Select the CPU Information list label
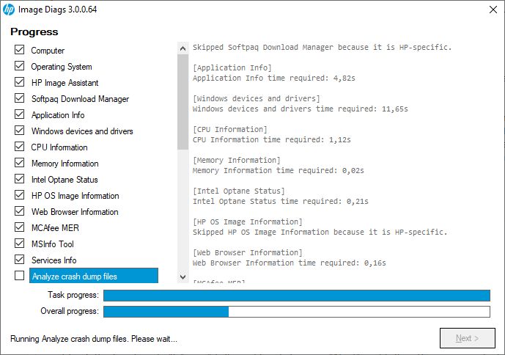Screen dimensions: 505x355 coord(59,147)
